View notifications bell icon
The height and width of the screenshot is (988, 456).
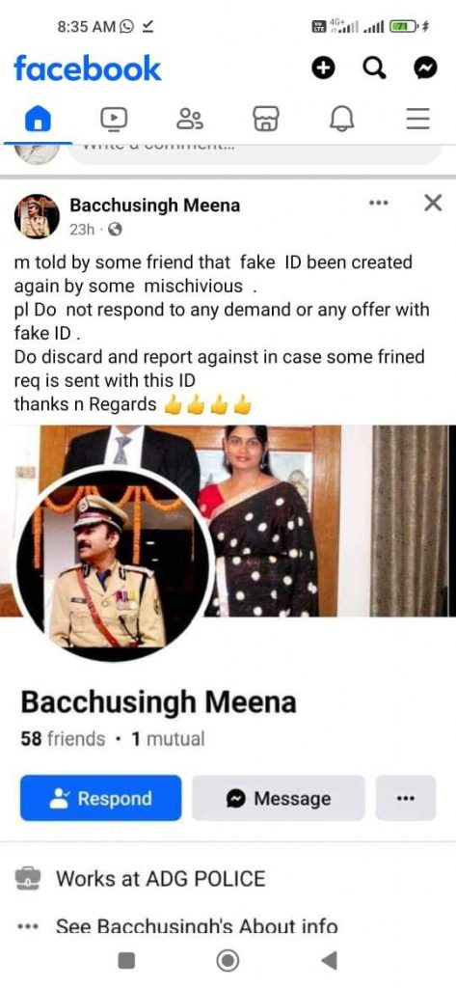342,118
